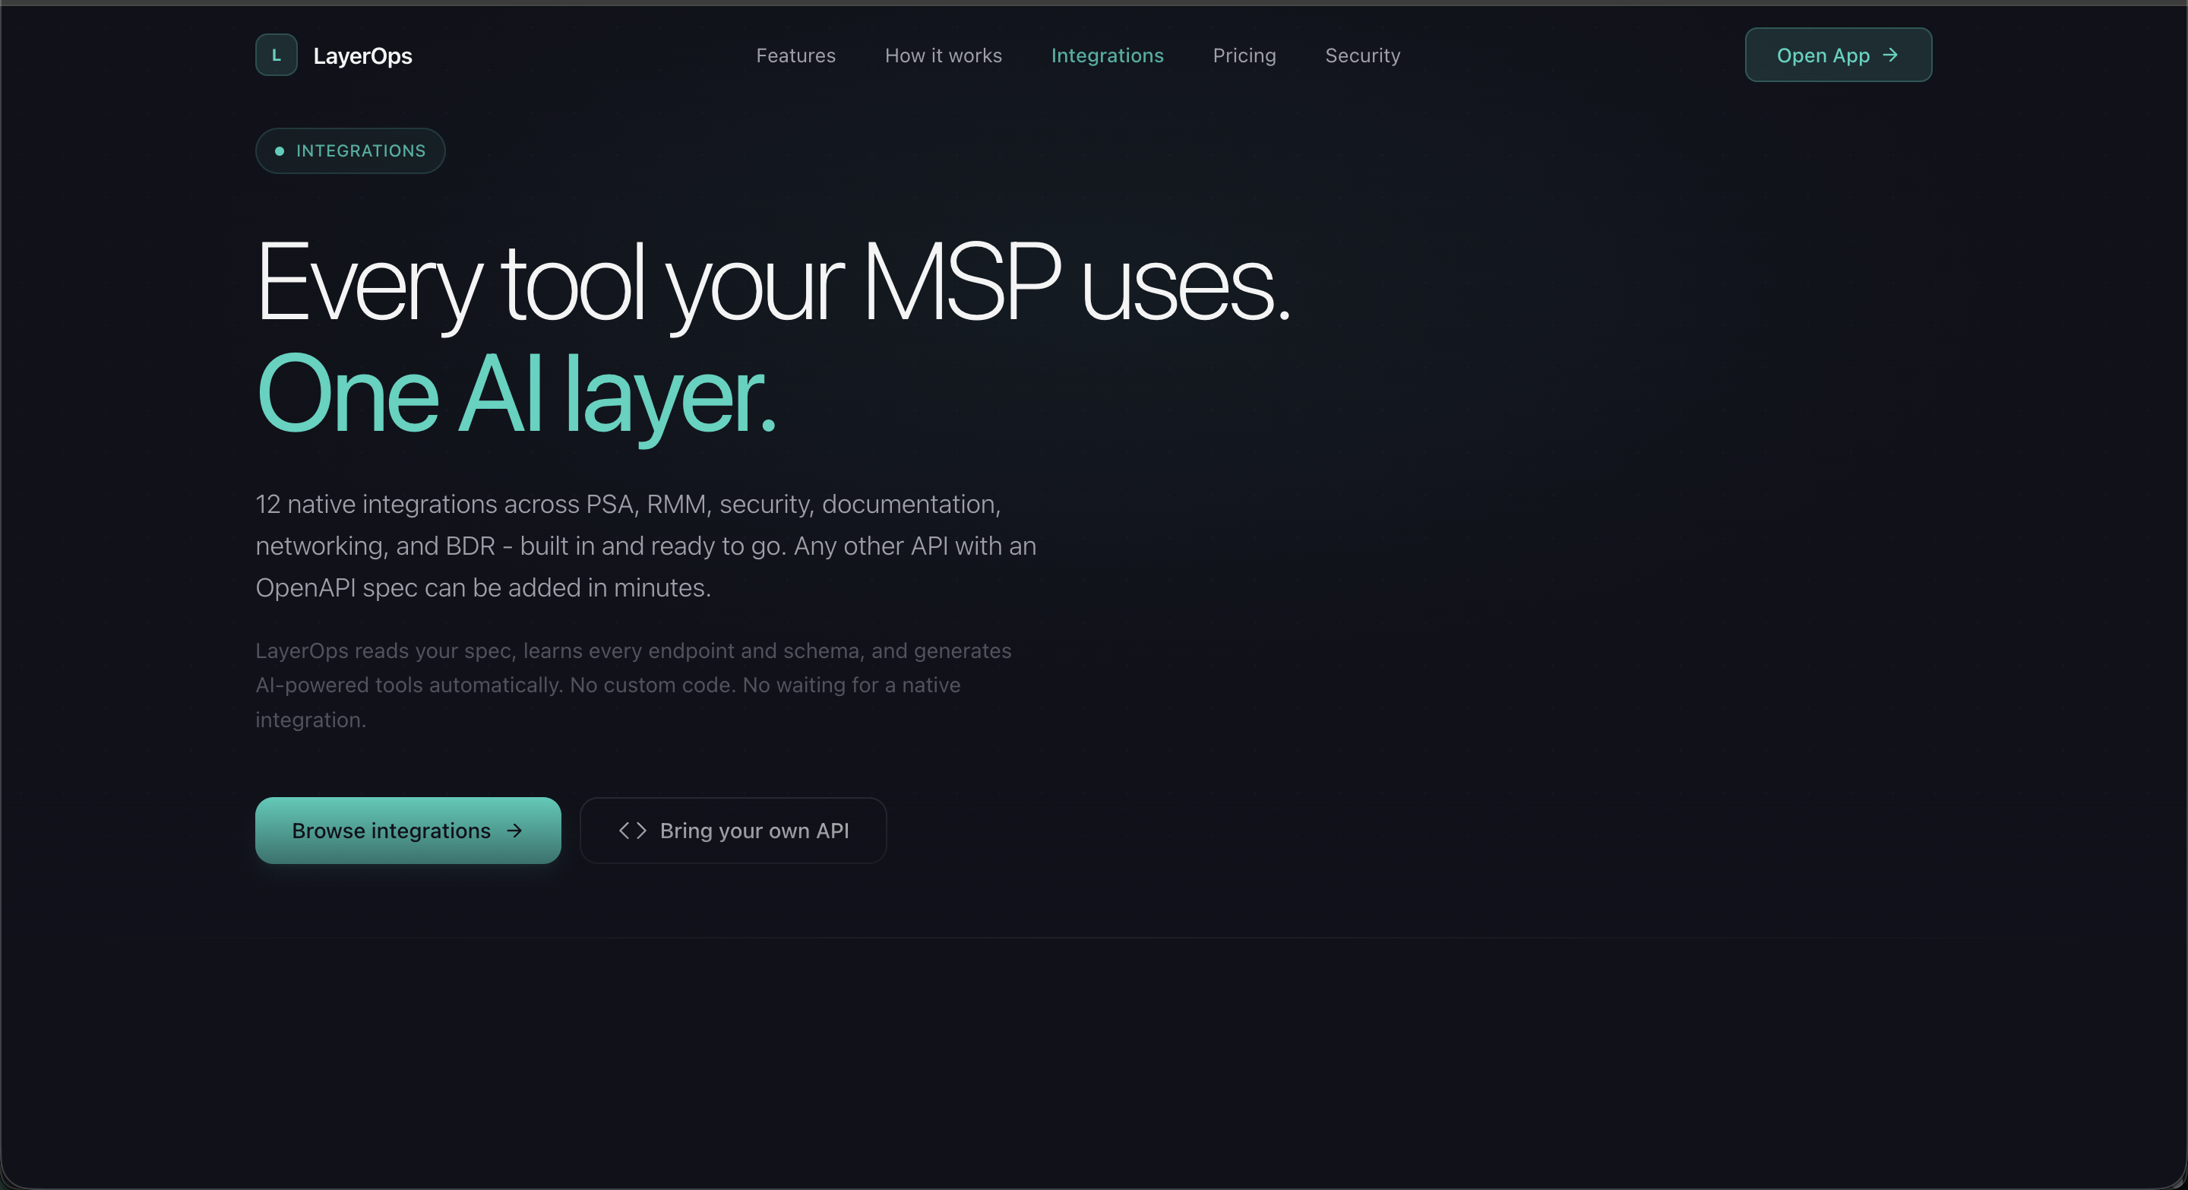This screenshot has height=1190, width=2188.
Task: Click the Every tool your MSP uses heading
Action: pos(773,284)
